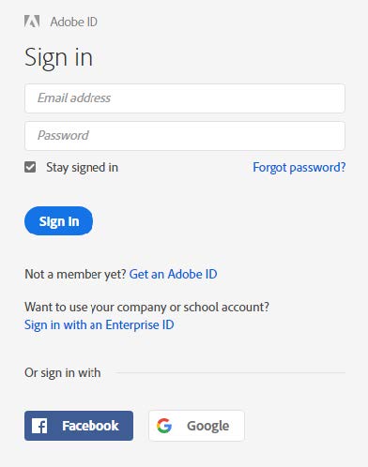Sign in using the Facebook button
Image resolution: width=368 pixels, height=467 pixels.
79,426
